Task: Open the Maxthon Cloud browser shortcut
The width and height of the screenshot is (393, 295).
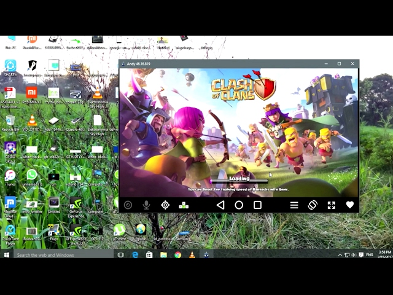Action: point(10,207)
